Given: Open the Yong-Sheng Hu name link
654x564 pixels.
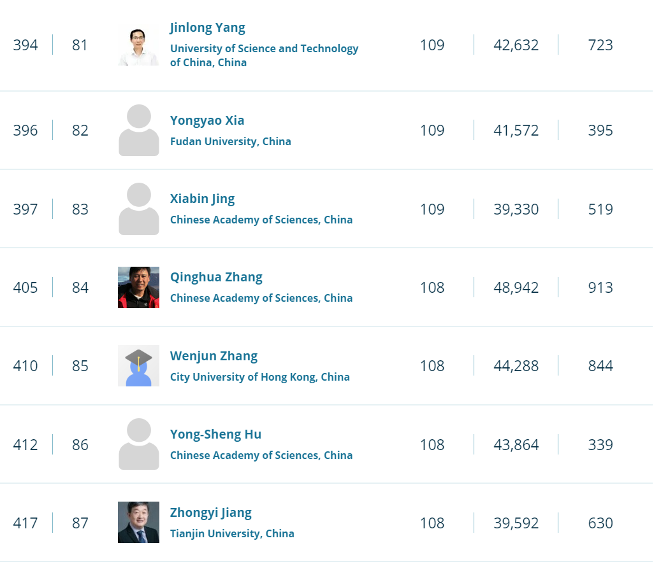Looking at the screenshot, I should [x=215, y=434].
